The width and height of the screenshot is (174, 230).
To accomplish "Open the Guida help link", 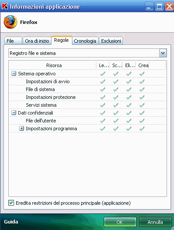I will [x=11, y=222].
